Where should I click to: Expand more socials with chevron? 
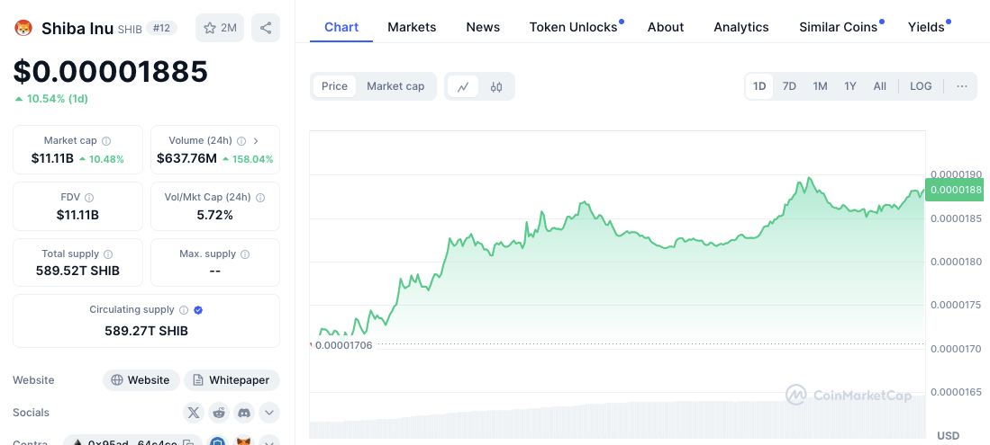pyautogui.click(x=269, y=413)
